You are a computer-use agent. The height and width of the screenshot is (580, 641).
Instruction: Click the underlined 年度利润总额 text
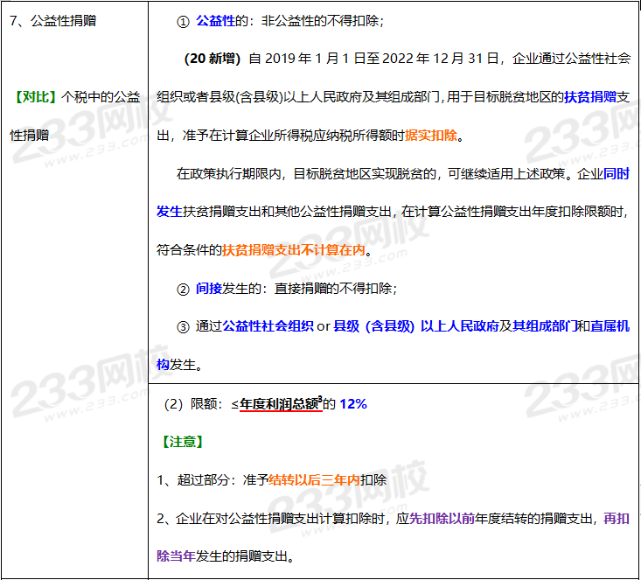click(x=278, y=404)
